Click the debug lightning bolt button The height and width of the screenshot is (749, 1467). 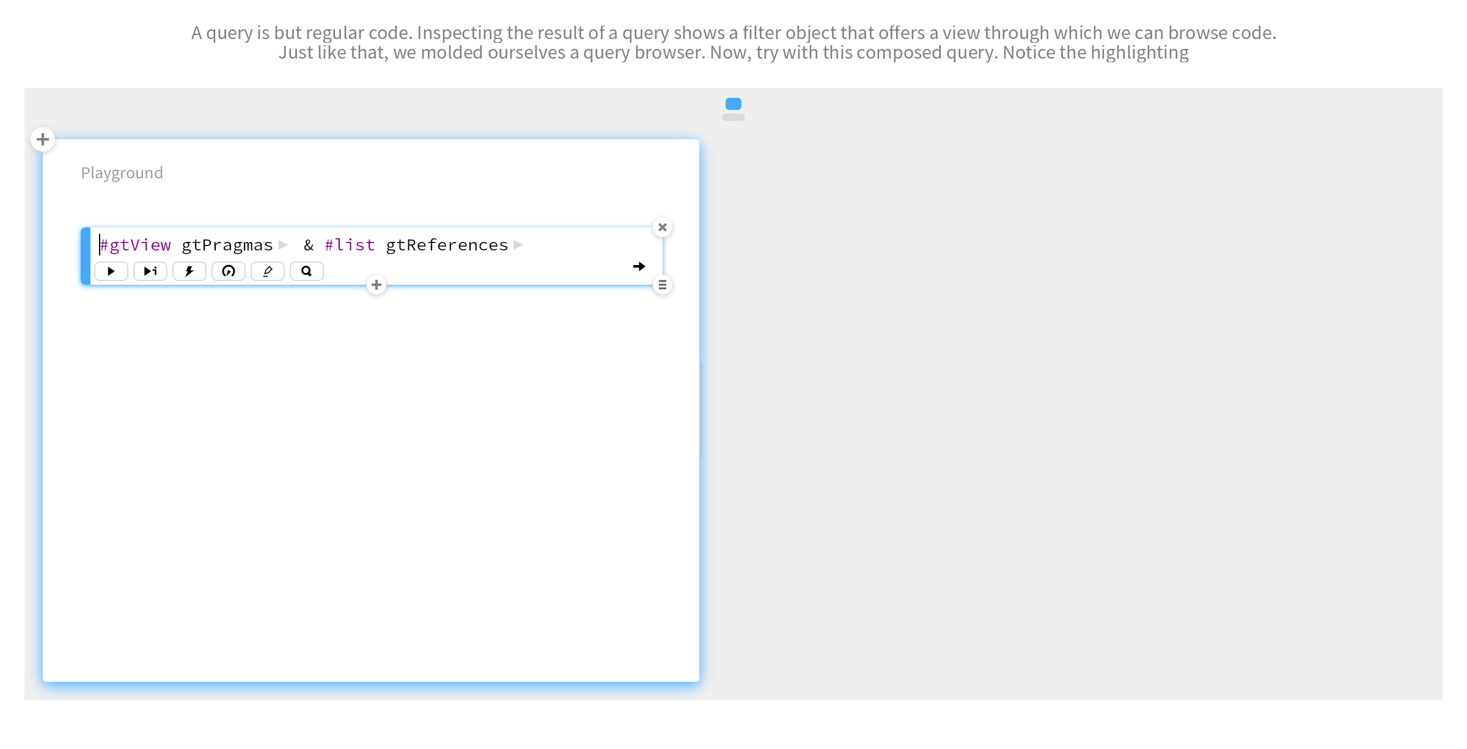pos(189,271)
